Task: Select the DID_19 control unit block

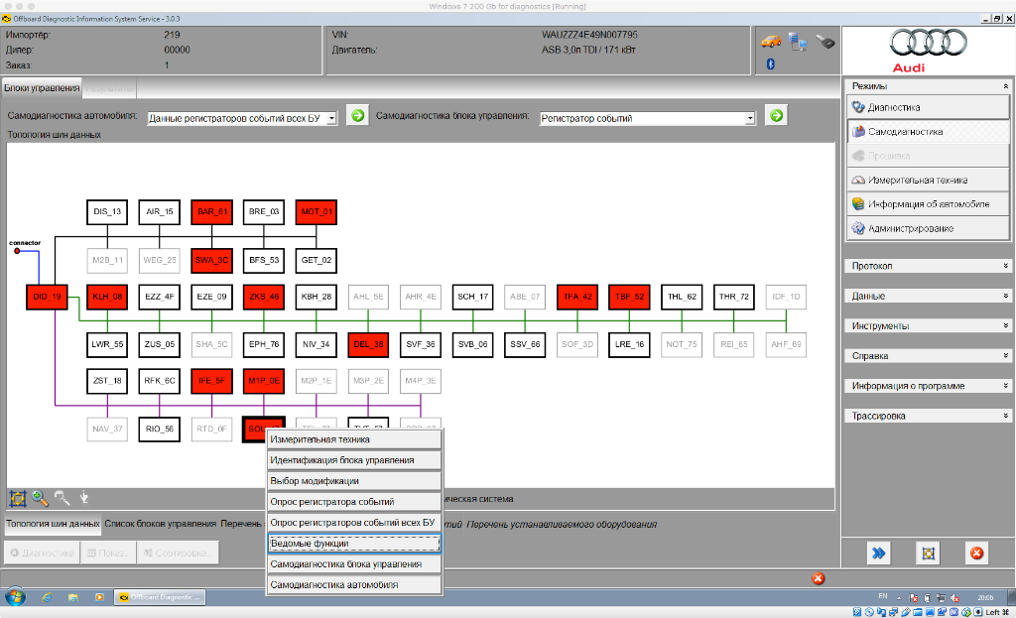Action: 47,296
